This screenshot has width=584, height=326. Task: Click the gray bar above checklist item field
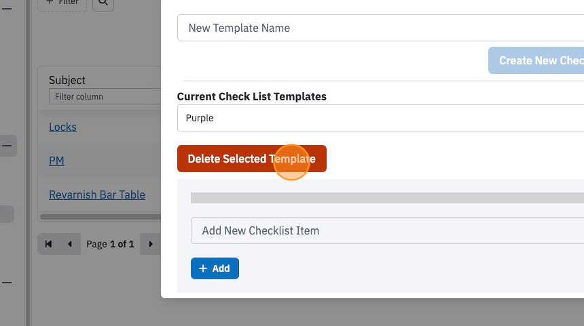coord(387,198)
